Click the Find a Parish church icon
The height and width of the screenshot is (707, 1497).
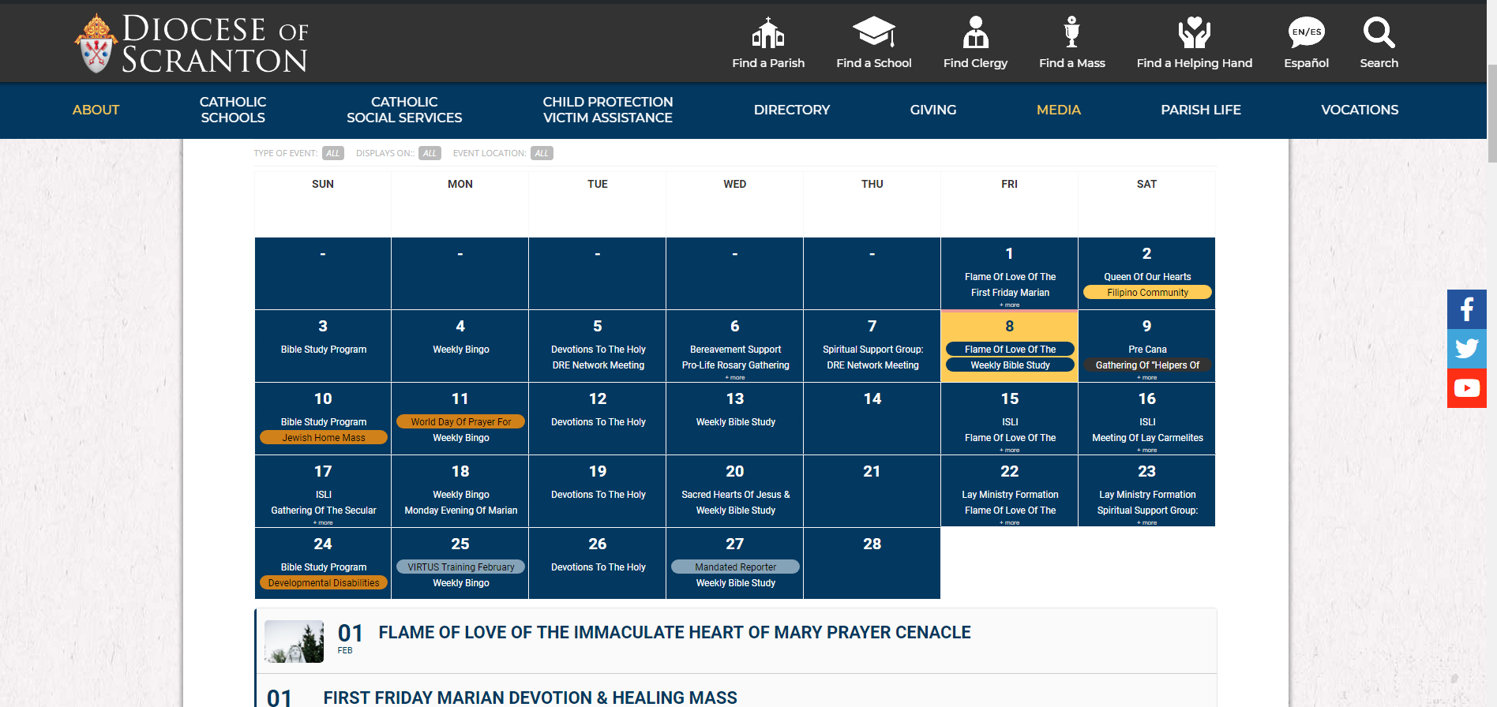(x=767, y=33)
